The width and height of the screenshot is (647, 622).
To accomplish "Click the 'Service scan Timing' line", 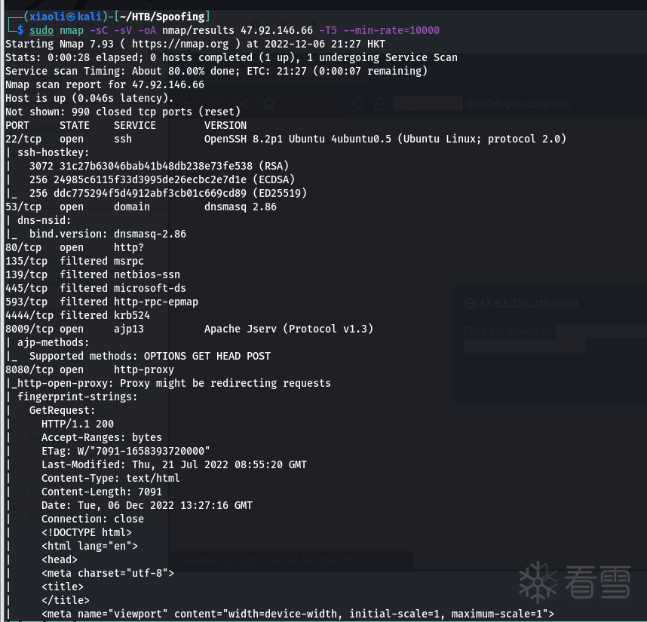I will [216, 71].
